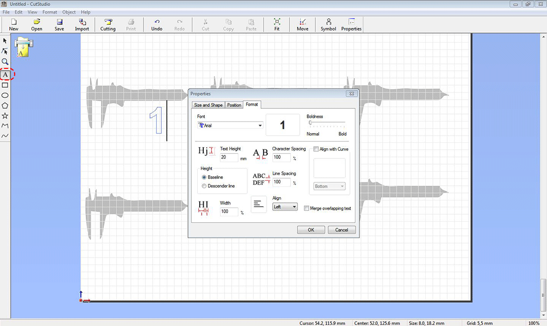Viewport: 547px width, 326px height.
Task: Open the Edit menu
Action: point(18,12)
